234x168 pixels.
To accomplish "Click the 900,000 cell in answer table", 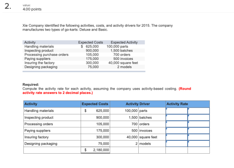I will tap(95, 118).
